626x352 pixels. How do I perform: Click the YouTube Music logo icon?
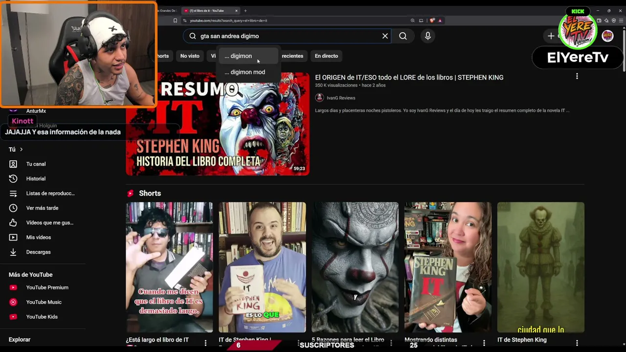pyautogui.click(x=13, y=302)
